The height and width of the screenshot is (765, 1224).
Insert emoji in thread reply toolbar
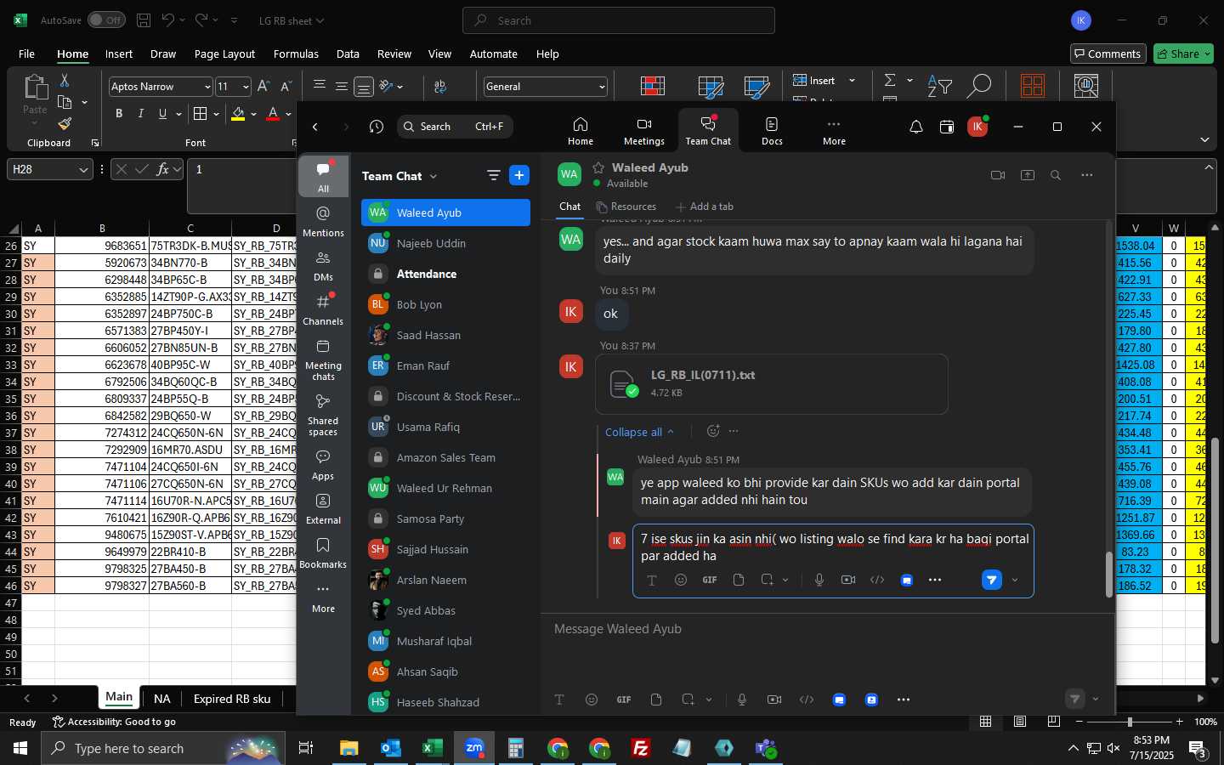(680, 580)
